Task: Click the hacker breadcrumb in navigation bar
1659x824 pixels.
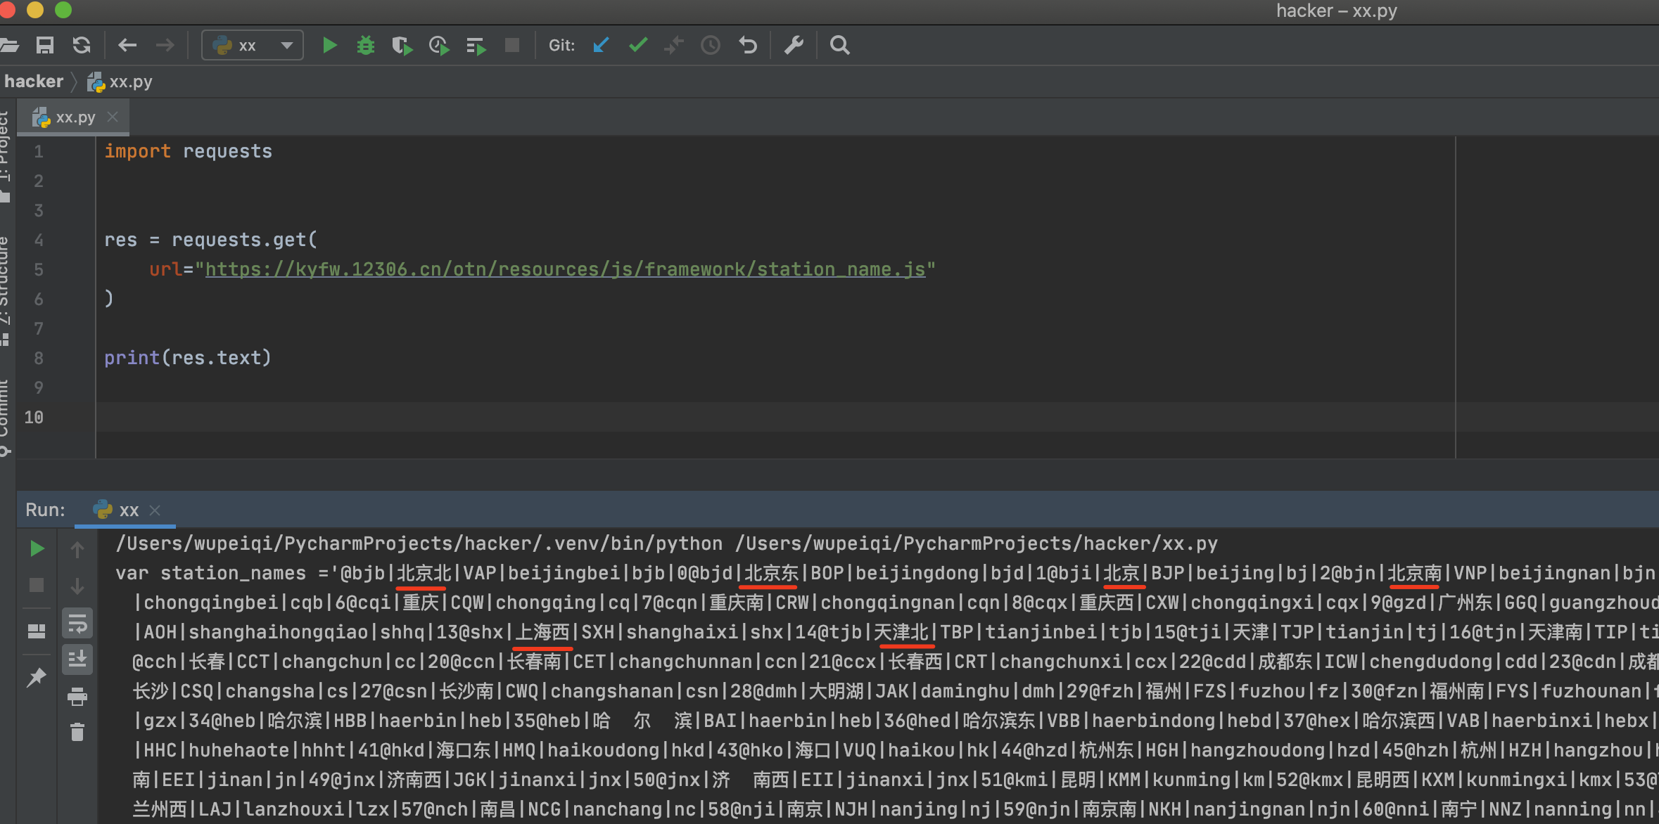Action: point(34,82)
